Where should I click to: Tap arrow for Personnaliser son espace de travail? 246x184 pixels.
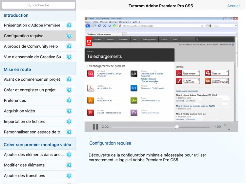[69, 132]
